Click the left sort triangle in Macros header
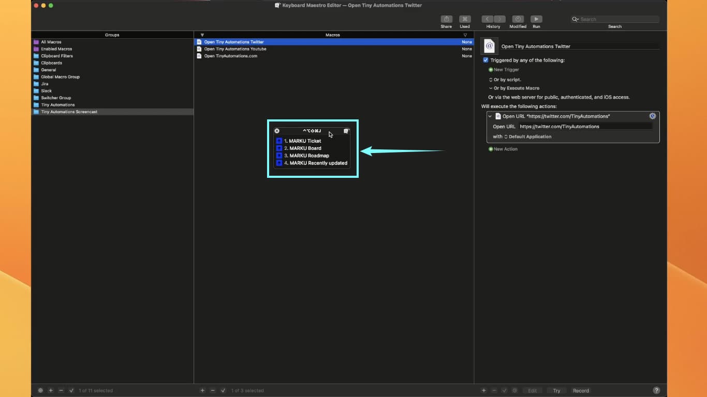 click(202, 35)
